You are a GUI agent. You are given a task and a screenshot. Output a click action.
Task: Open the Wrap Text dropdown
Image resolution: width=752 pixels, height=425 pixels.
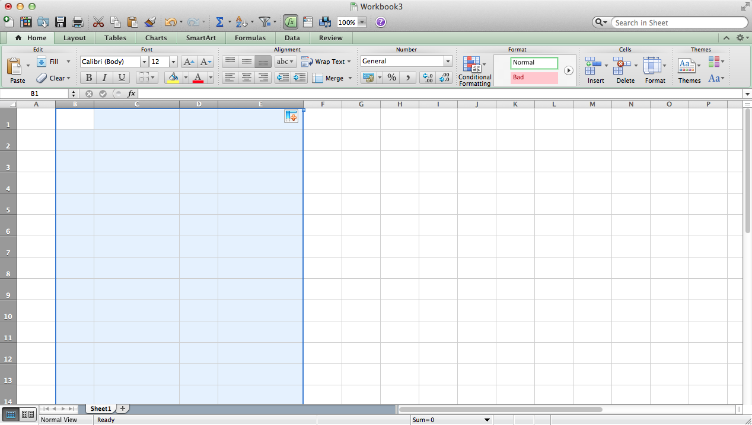[x=349, y=62]
